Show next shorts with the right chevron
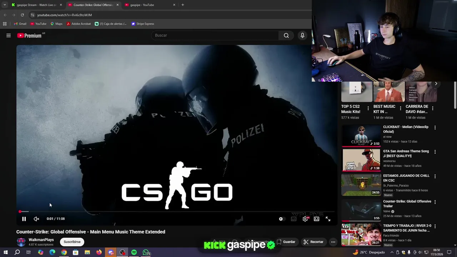457x257 pixels. coord(436,84)
